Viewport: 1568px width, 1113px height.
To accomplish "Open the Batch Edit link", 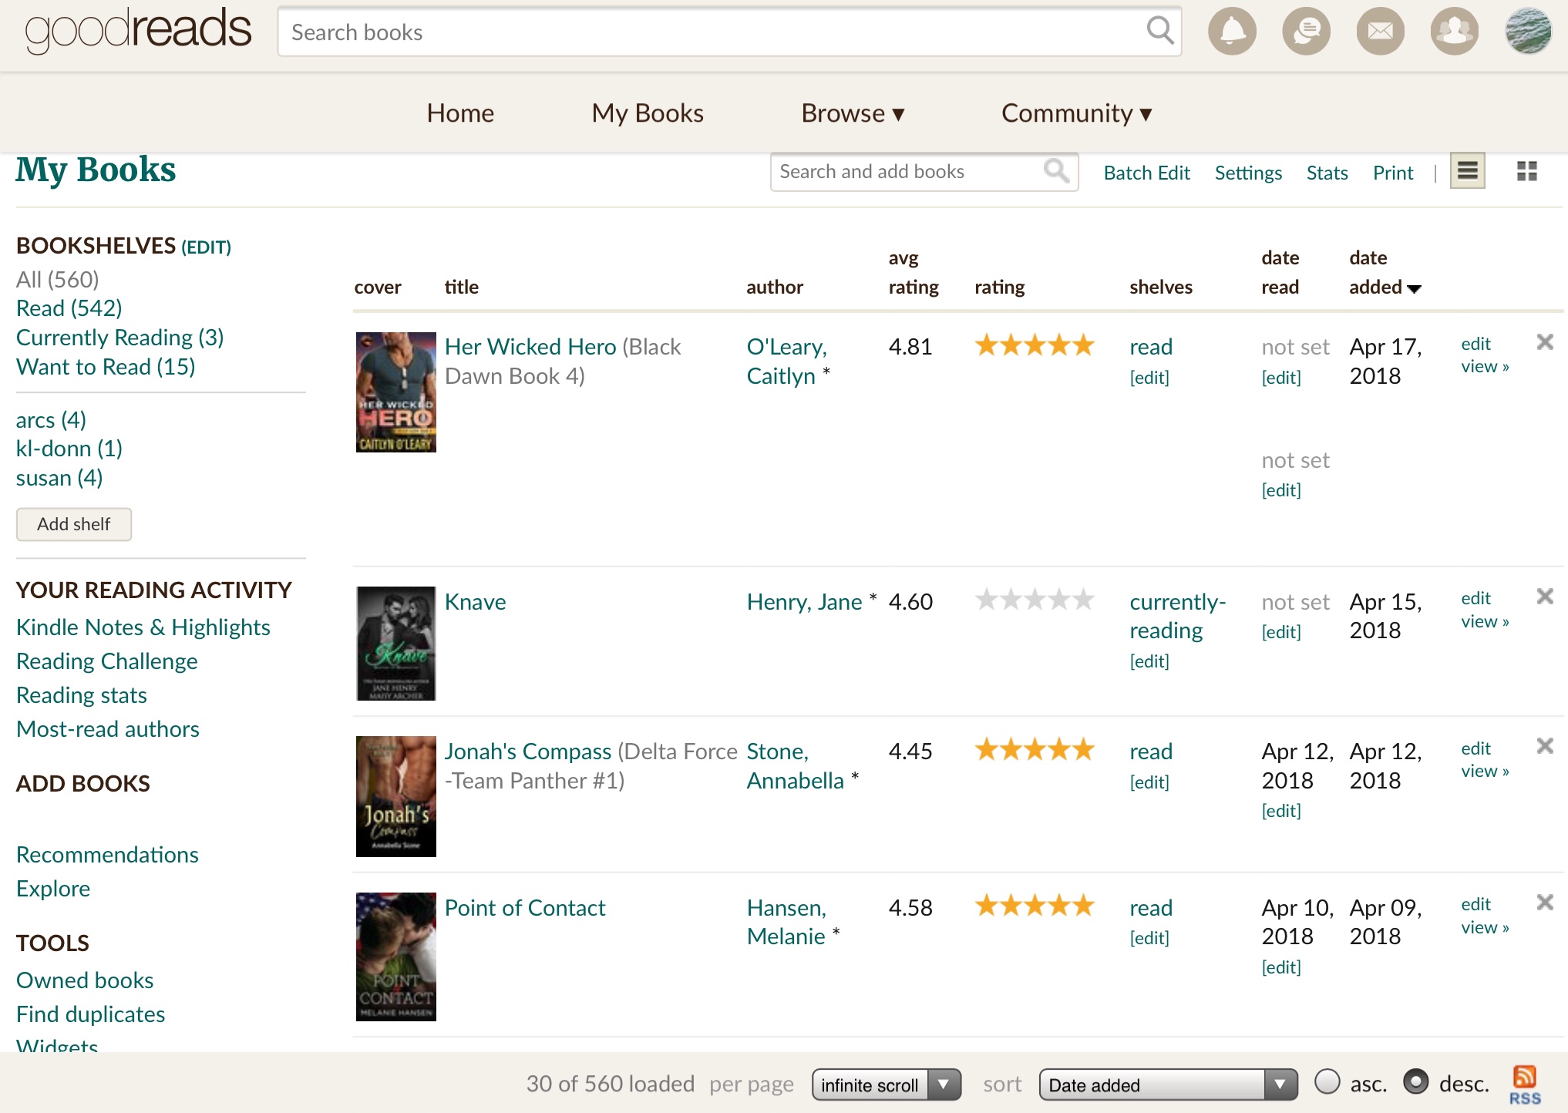I will tap(1146, 173).
